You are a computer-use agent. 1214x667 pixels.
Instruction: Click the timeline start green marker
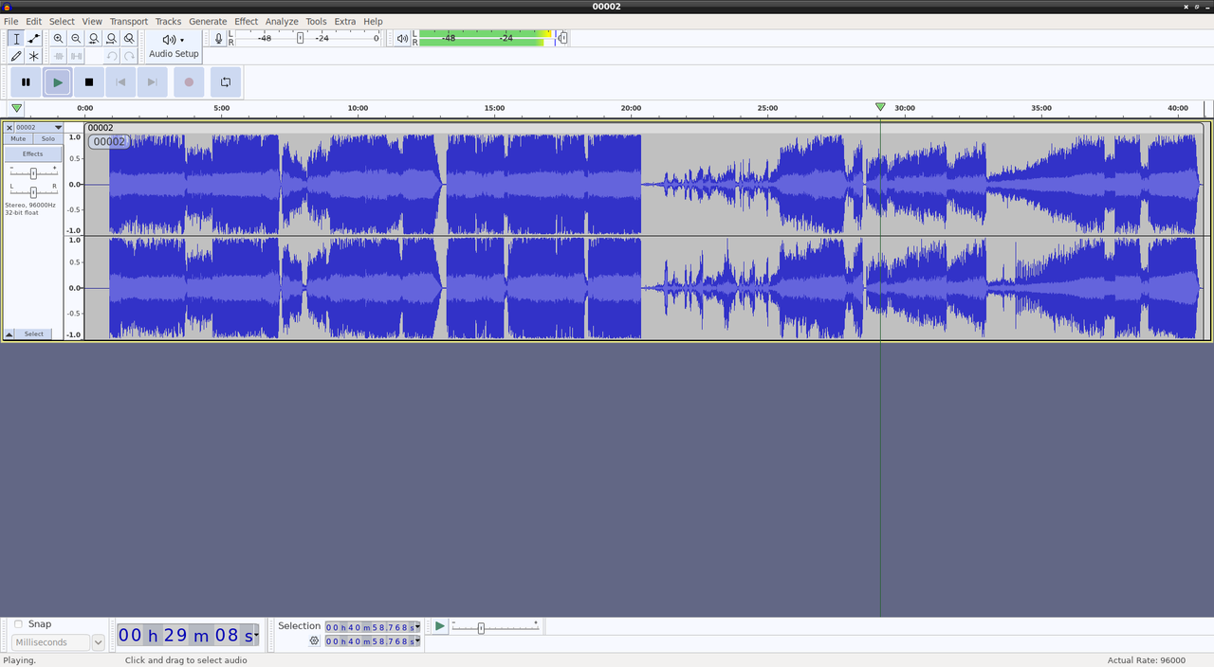tap(16, 108)
